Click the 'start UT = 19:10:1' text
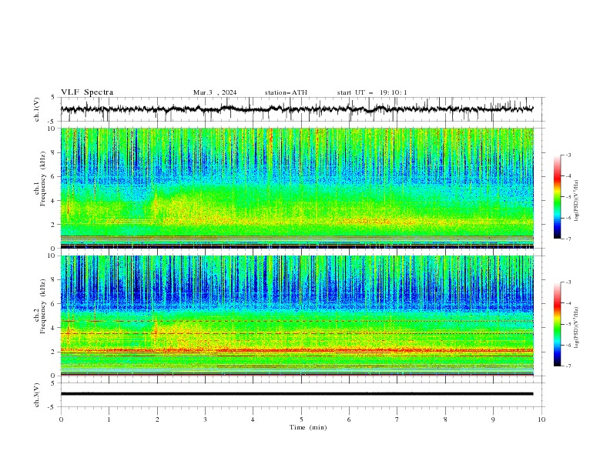610x471 pixels. click(x=372, y=92)
